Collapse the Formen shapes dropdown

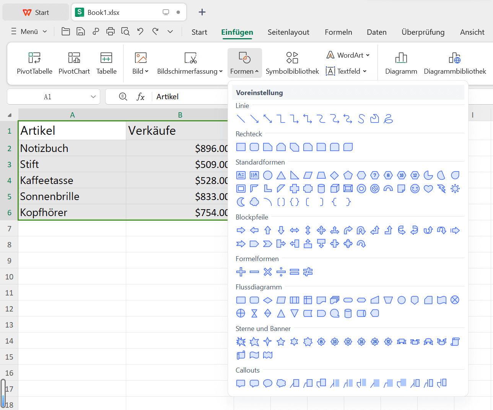[x=244, y=63]
